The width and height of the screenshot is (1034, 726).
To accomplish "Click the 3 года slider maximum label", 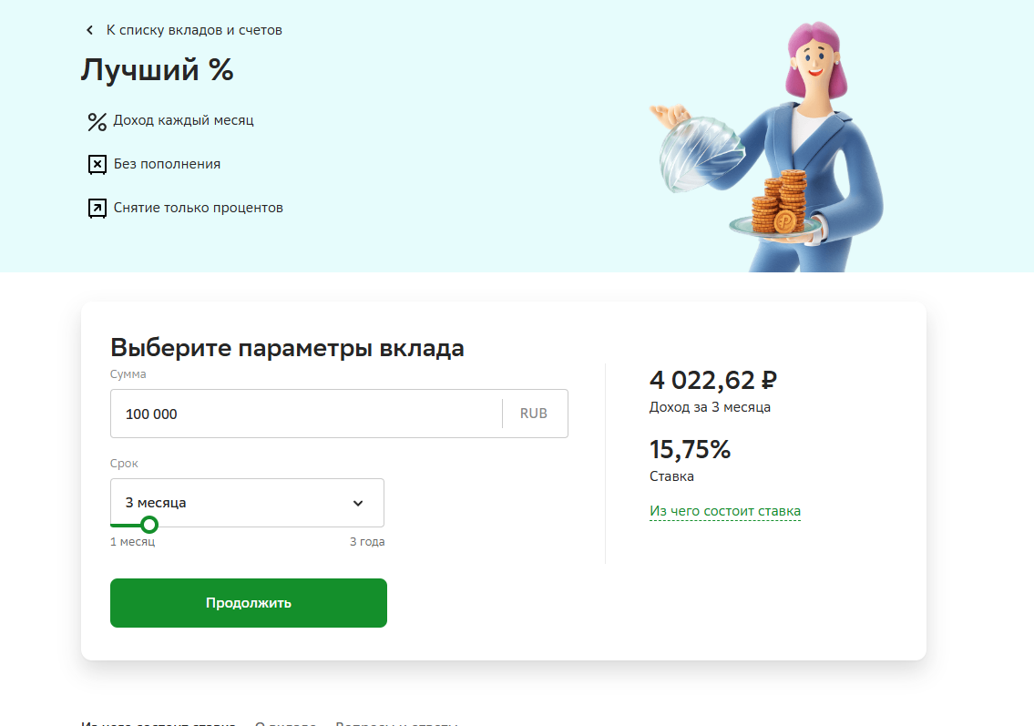I will (x=367, y=542).
